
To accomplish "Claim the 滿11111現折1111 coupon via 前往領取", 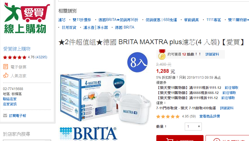I will [231, 88].
